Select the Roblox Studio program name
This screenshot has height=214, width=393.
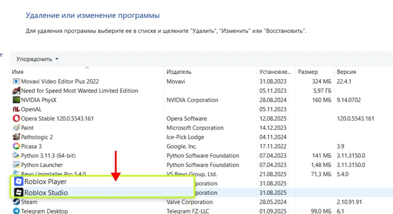coord(46,193)
